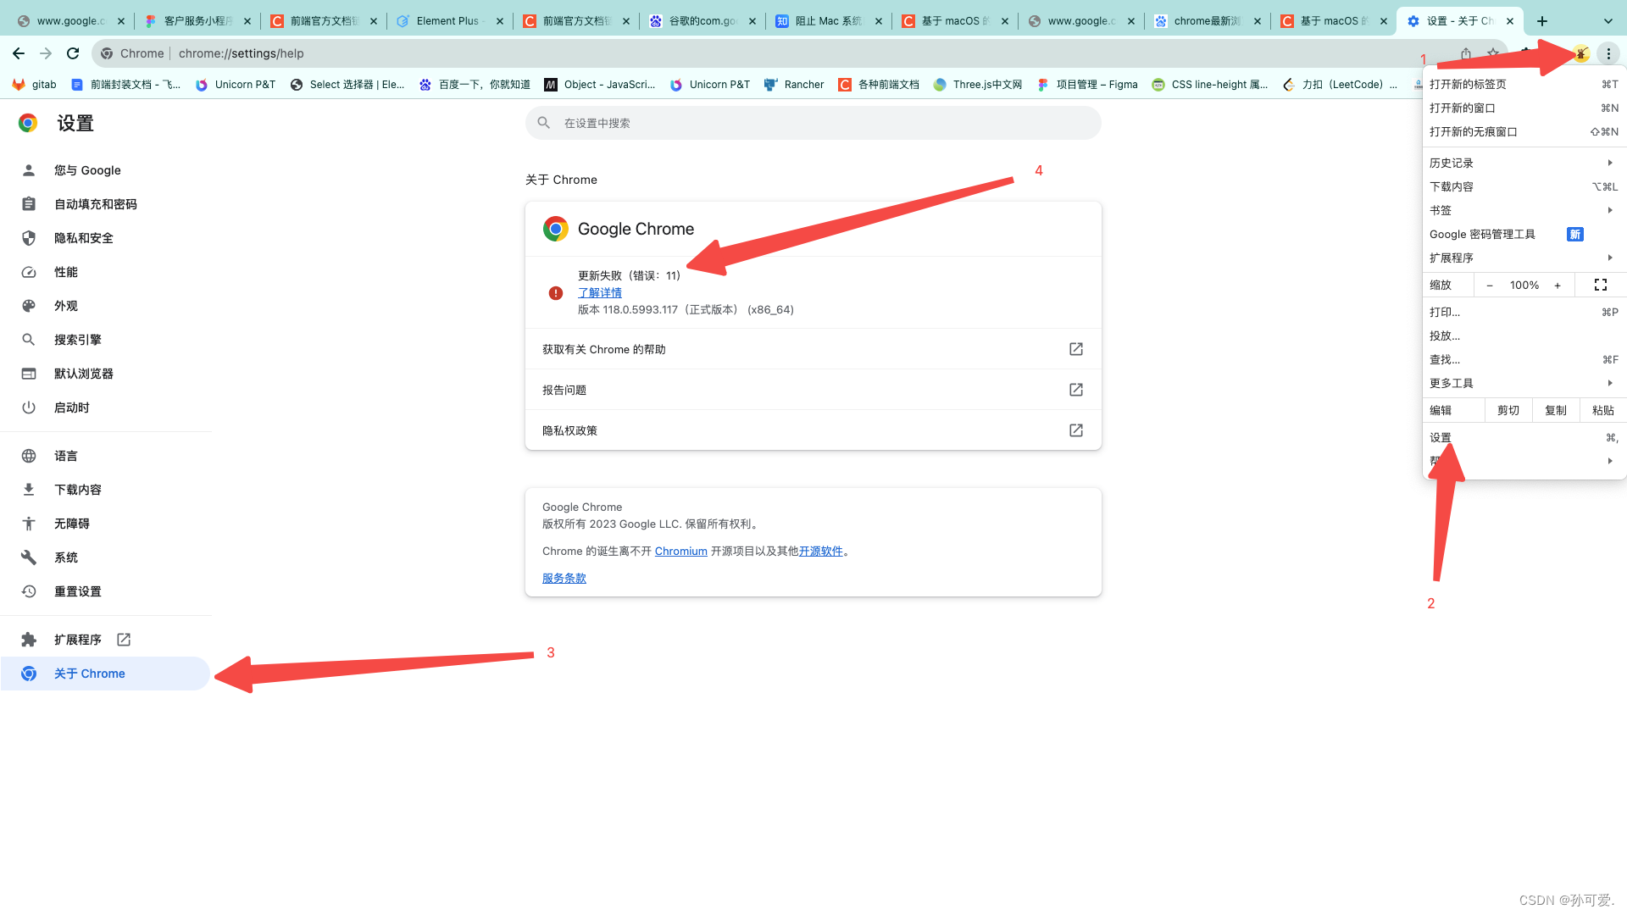Open 语言 settings
Viewport: 1627px width, 915px height.
point(105,456)
